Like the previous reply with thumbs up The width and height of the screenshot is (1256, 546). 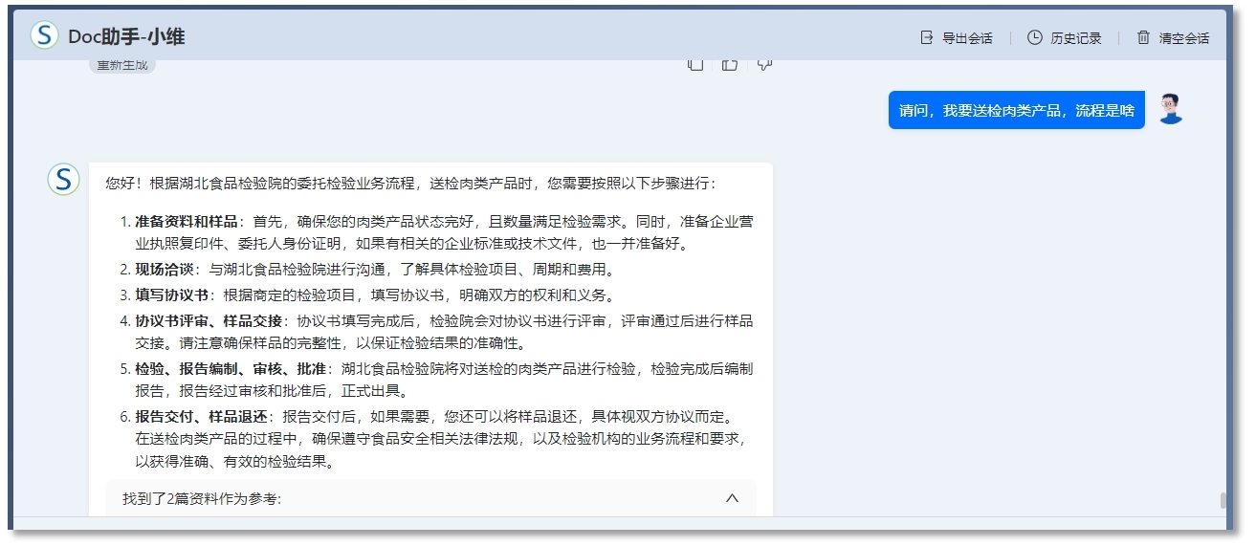[730, 64]
